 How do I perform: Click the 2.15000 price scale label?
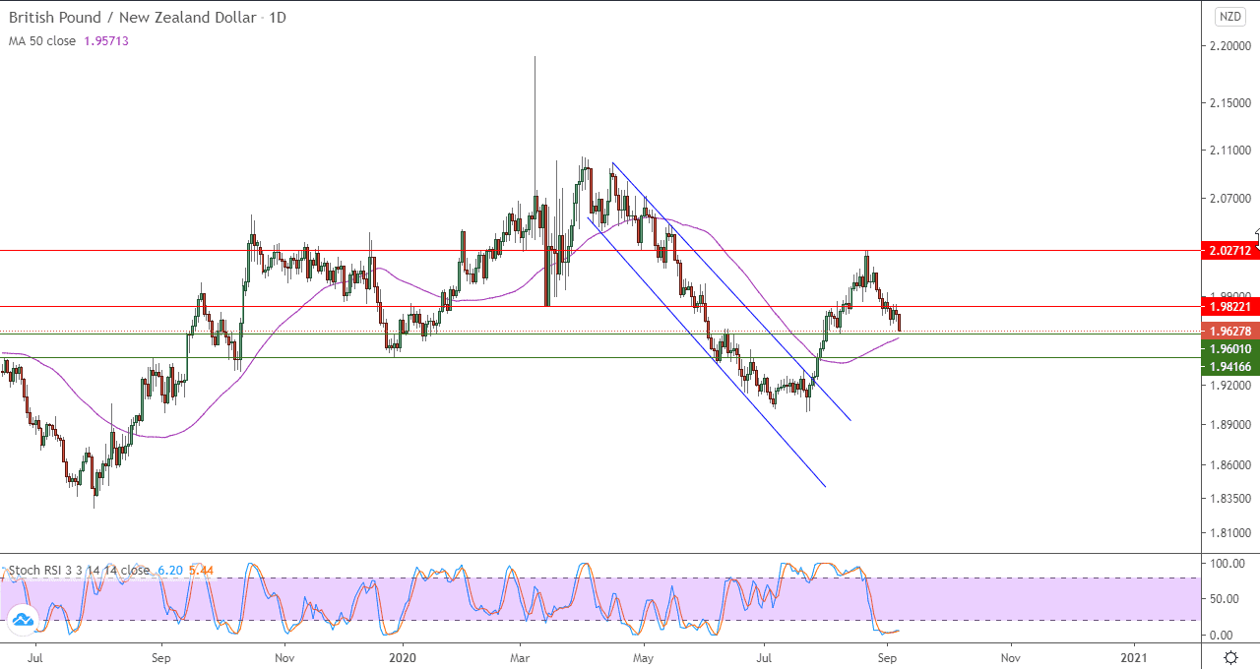pos(1230,102)
